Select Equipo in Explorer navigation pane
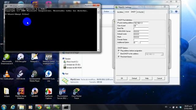The height and width of the screenshot is (110, 196). 68,59
